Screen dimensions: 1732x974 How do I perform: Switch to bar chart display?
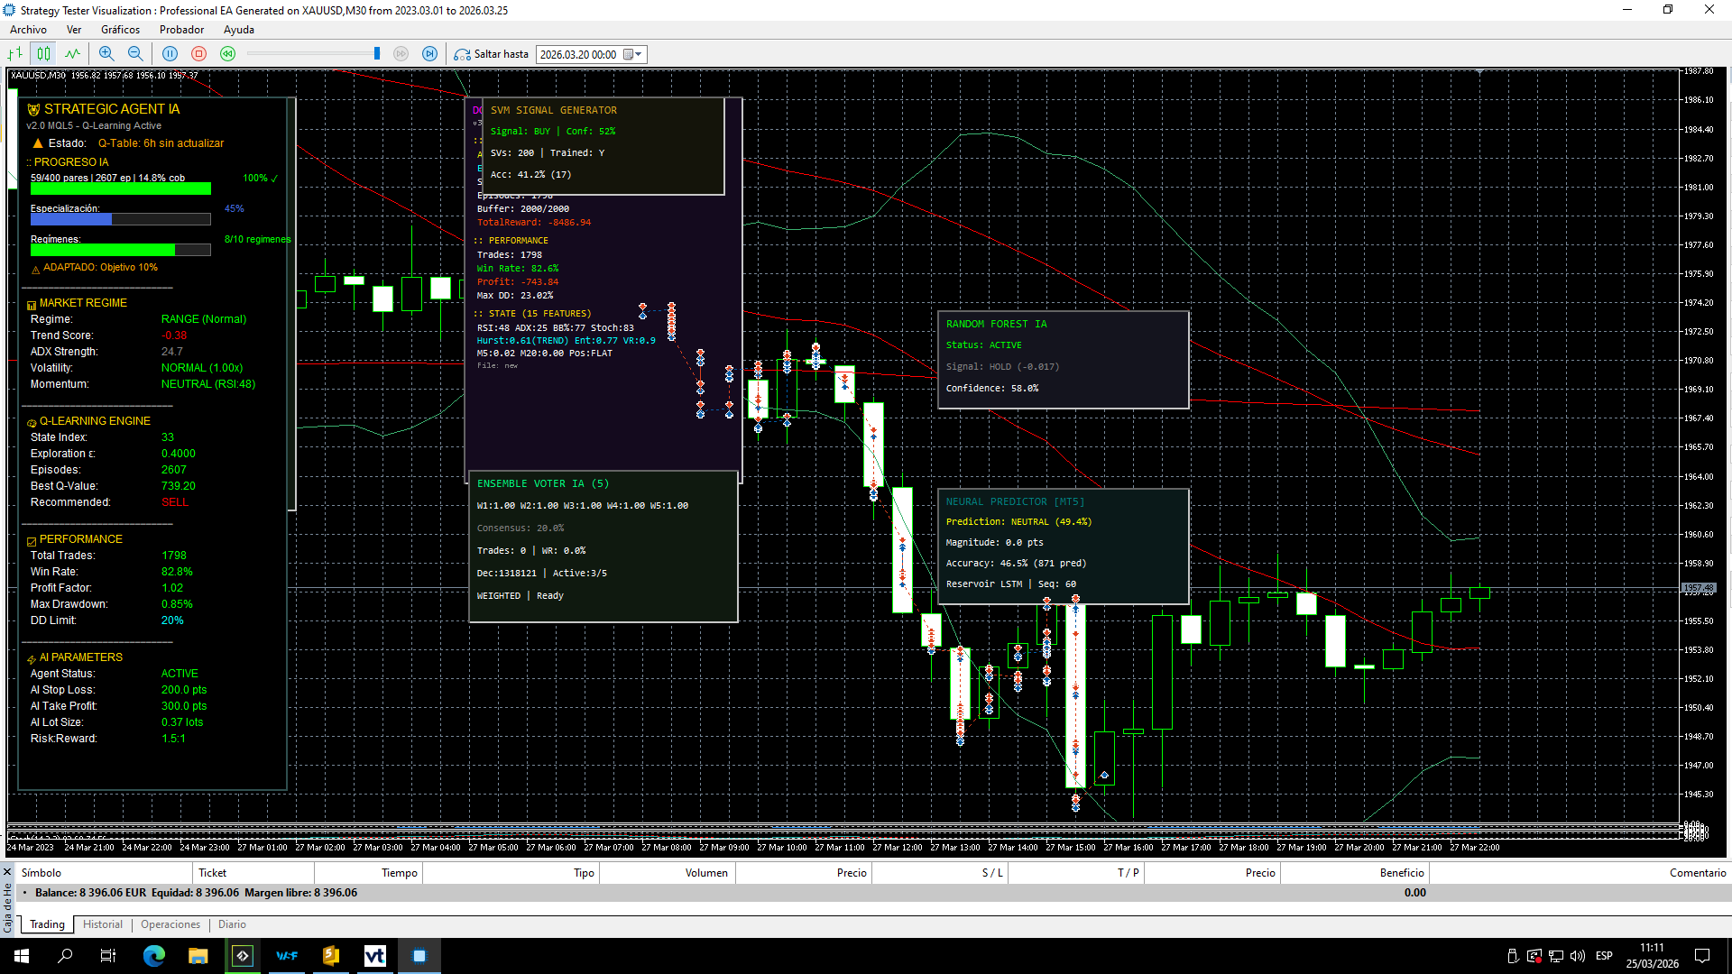[x=15, y=54]
